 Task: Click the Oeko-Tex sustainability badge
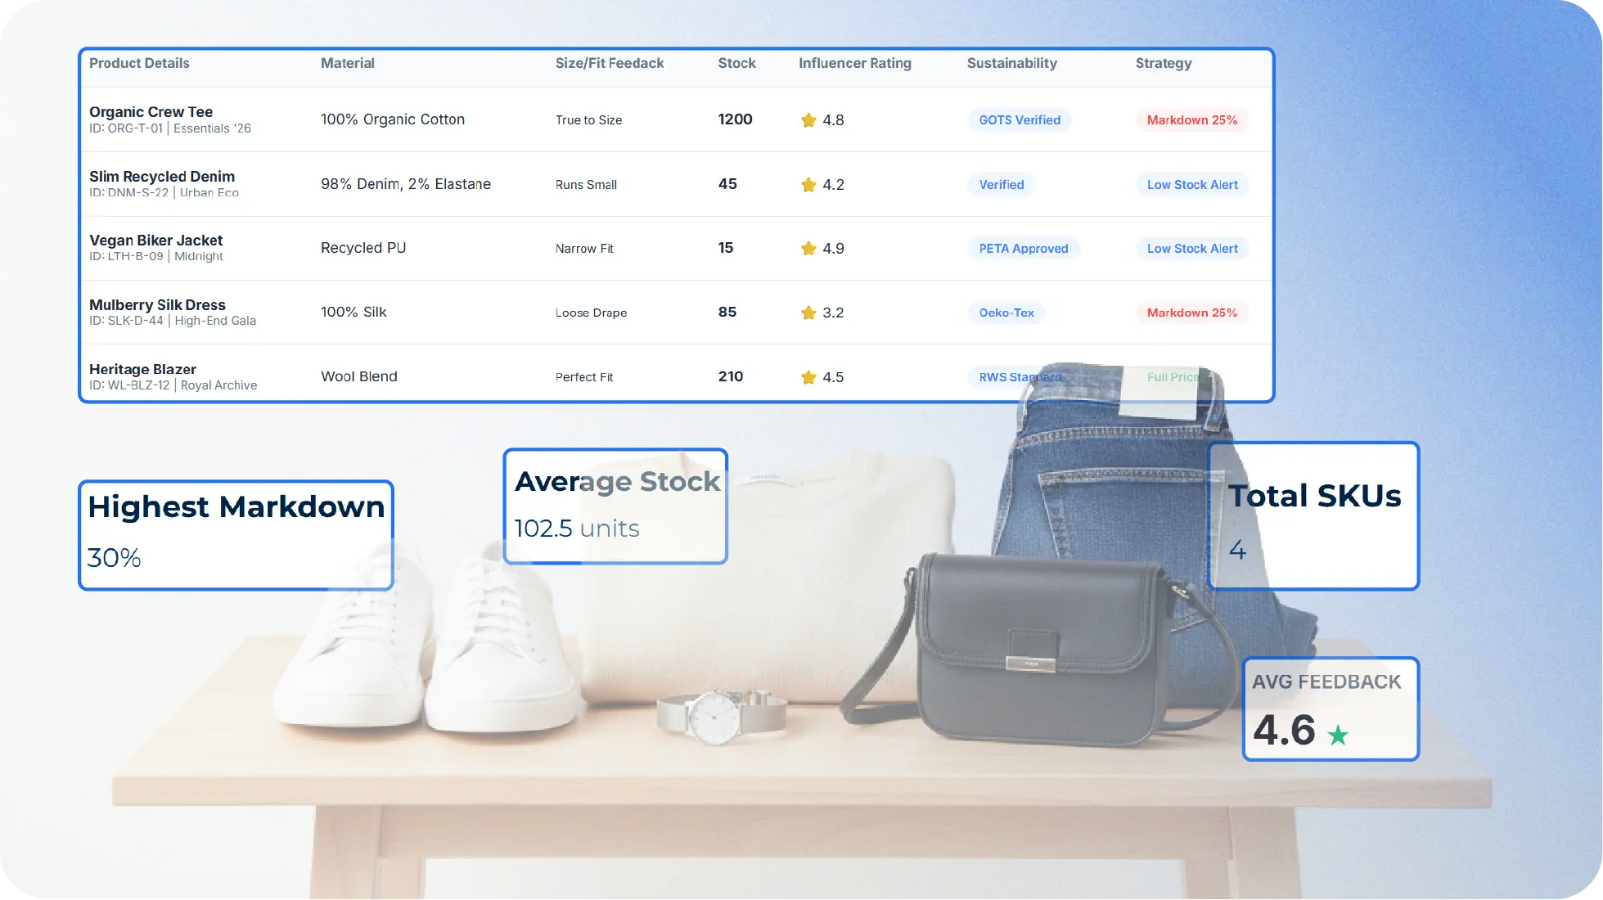coord(1006,313)
